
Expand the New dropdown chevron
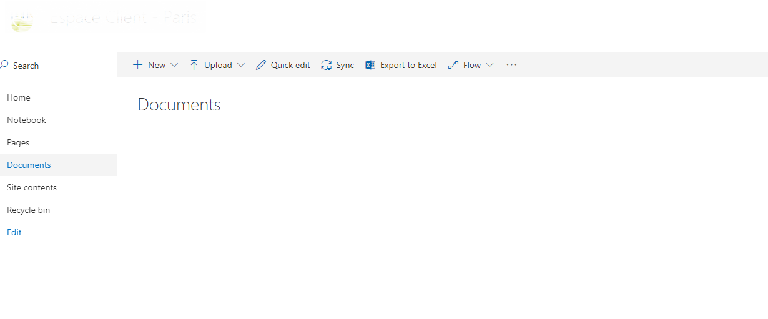click(174, 65)
